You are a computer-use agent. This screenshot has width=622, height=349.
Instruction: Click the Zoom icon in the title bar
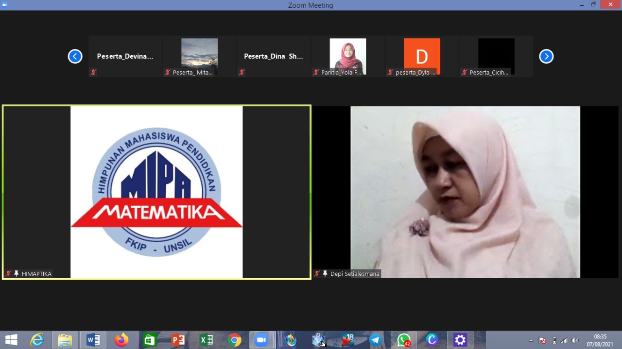4,4
